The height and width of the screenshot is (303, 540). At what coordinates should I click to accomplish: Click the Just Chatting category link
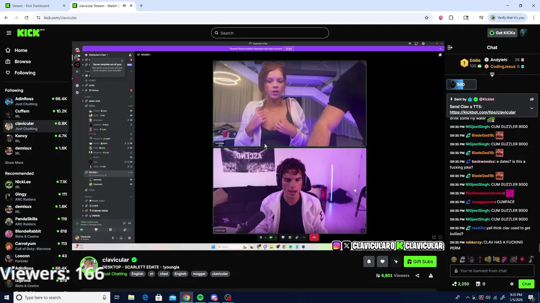coord(115,274)
